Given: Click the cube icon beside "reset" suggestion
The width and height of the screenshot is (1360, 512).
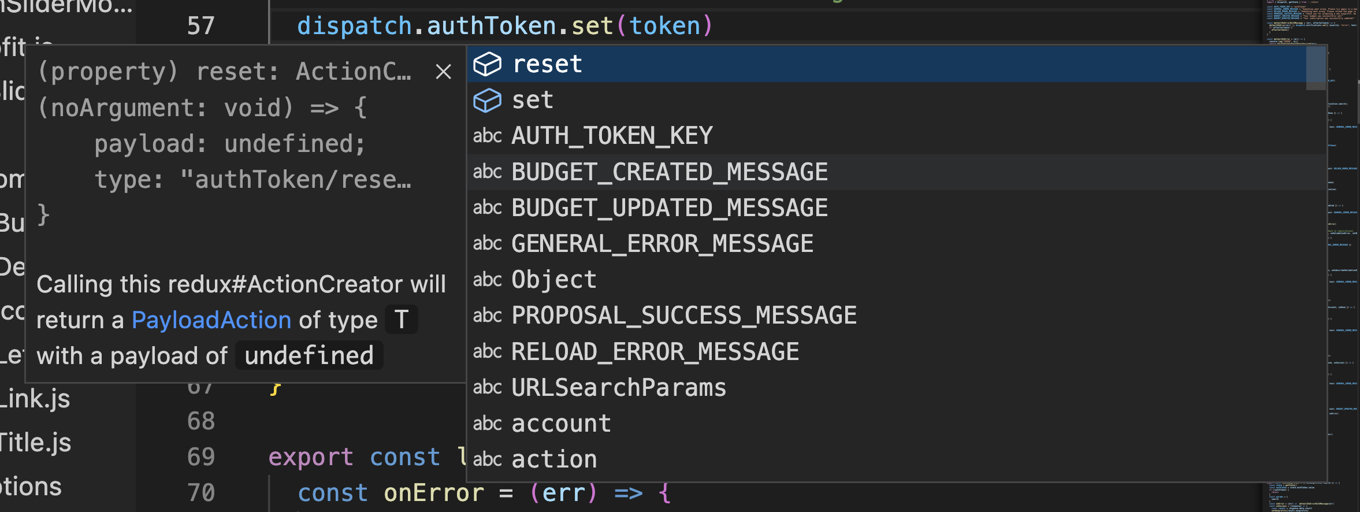Looking at the screenshot, I should [x=487, y=64].
